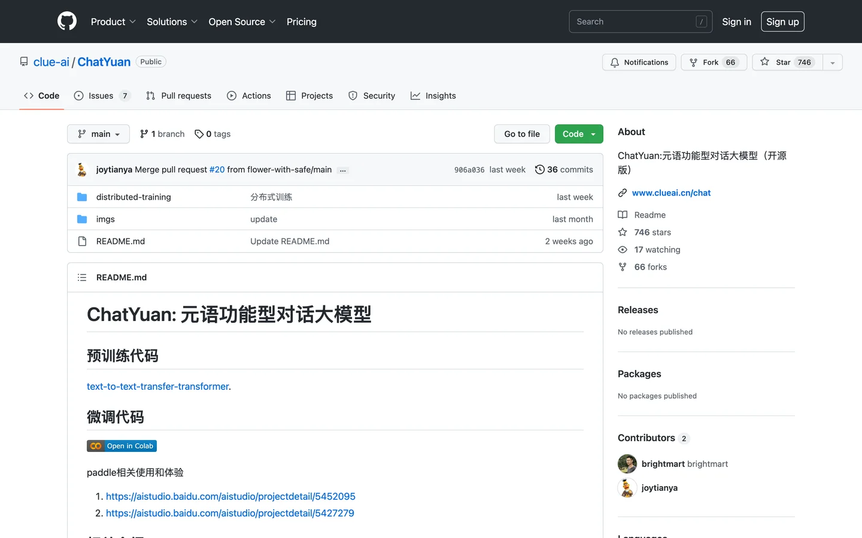
Task: View the 746 stars link
Action: click(x=644, y=232)
